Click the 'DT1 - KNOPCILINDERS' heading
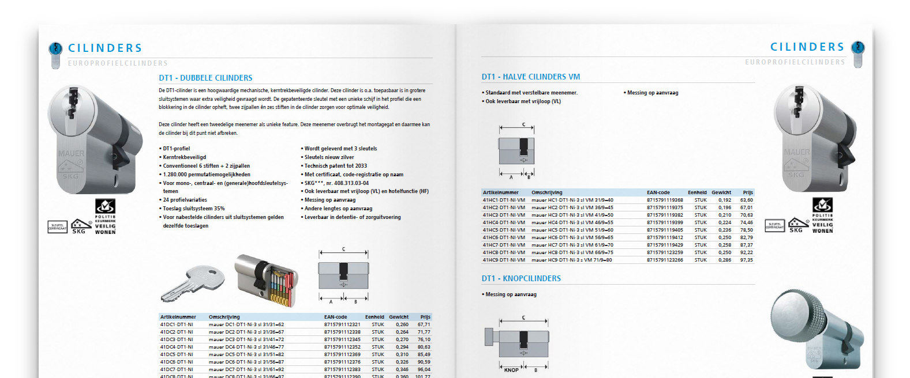 click(x=521, y=278)
